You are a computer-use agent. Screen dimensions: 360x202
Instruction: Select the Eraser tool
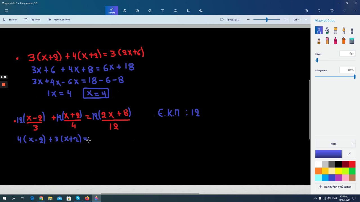pos(327,41)
